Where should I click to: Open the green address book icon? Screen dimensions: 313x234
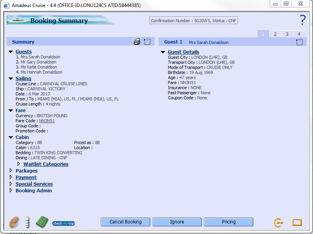coord(42,222)
